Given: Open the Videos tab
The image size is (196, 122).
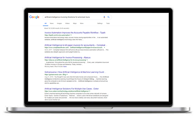Looking at the screenshot, I should coord(67,23).
